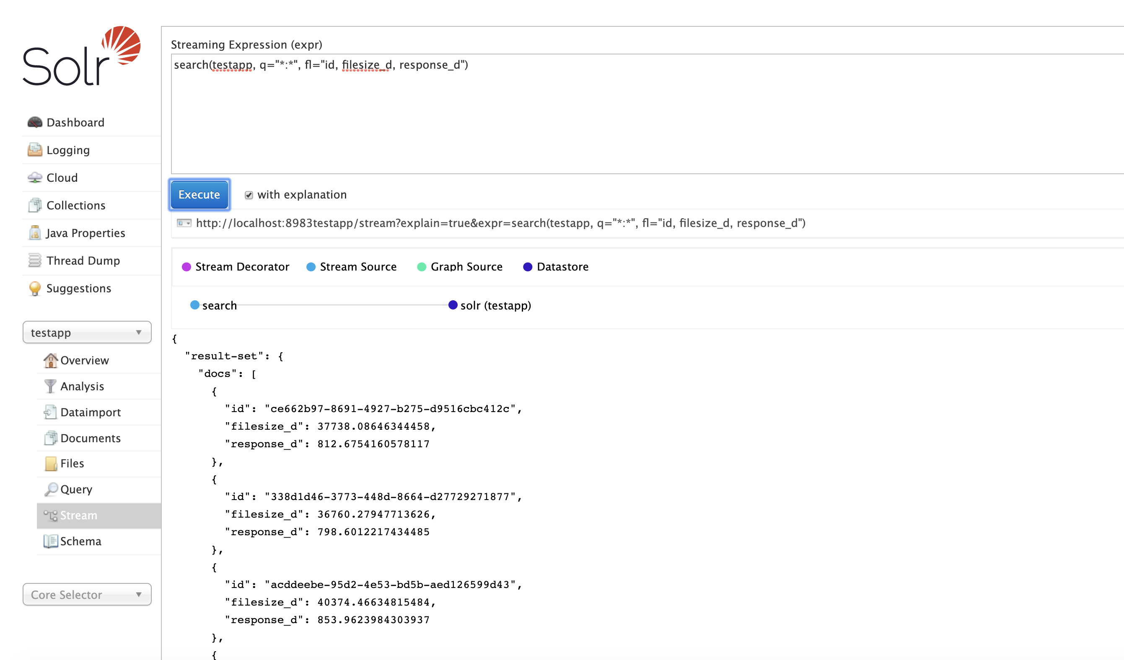Click the Dashboard gauge icon
The image size is (1124, 660).
[x=35, y=122]
